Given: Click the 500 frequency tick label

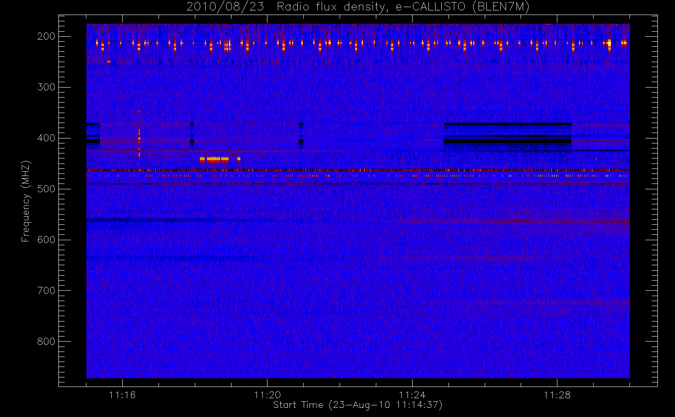Looking at the screenshot, I should (x=46, y=189).
